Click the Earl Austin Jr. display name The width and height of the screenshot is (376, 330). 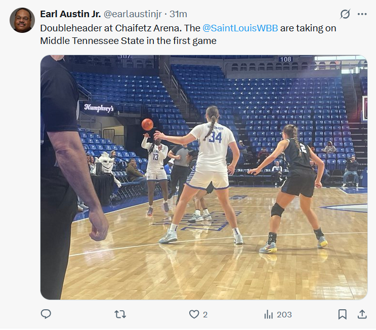[x=70, y=14]
